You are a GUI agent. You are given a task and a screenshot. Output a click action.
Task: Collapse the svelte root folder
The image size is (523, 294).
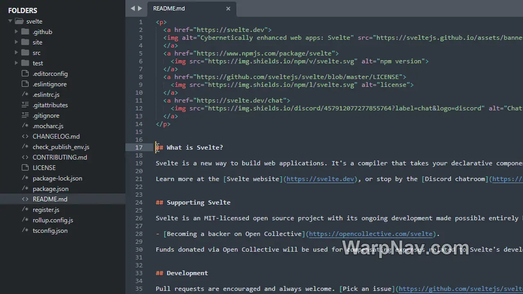tap(10, 21)
